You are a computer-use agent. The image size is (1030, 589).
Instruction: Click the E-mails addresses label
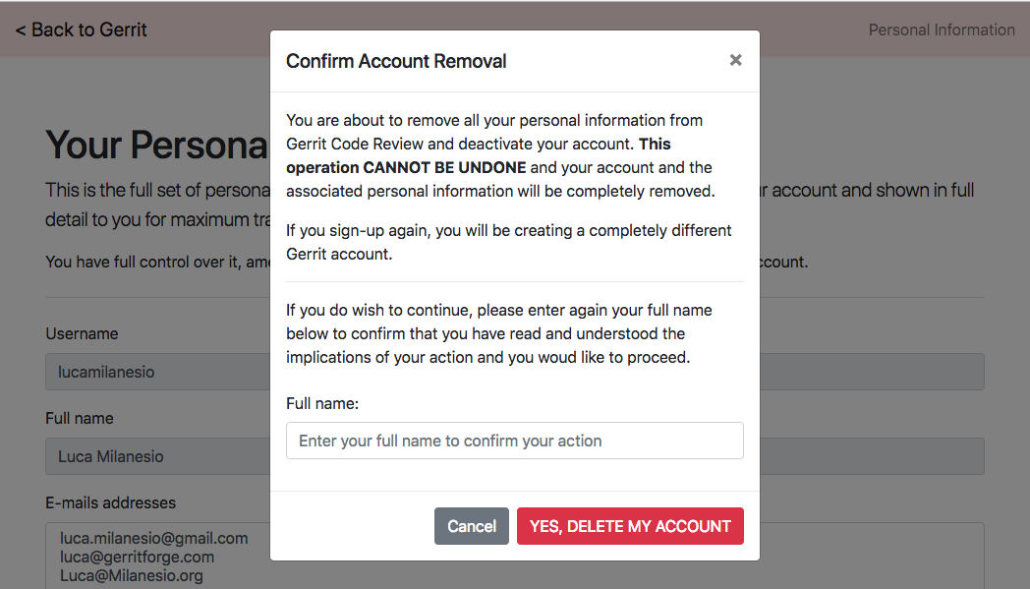pyautogui.click(x=110, y=502)
